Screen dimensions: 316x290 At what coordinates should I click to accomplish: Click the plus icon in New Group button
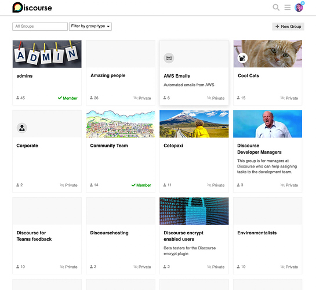(x=277, y=27)
